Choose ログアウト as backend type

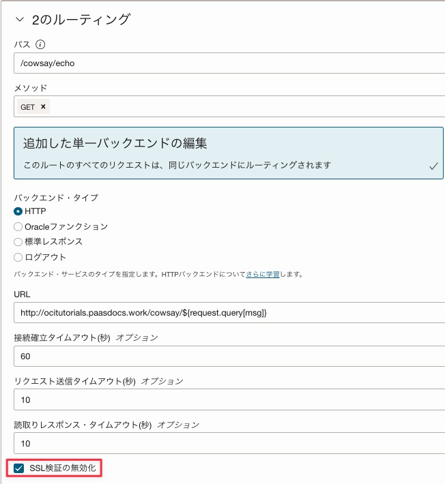pyautogui.click(x=18, y=257)
